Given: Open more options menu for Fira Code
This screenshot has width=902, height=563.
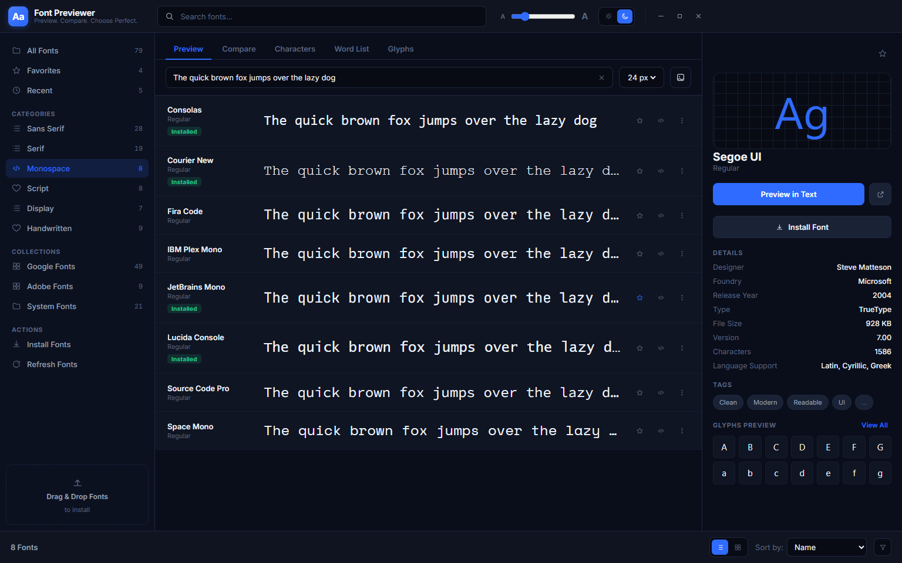Looking at the screenshot, I should (x=682, y=215).
